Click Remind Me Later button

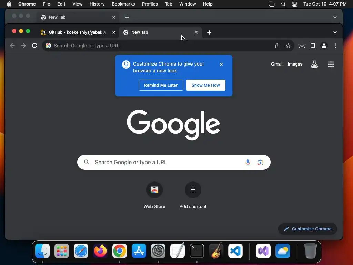pyautogui.click(x=161, y=85)
